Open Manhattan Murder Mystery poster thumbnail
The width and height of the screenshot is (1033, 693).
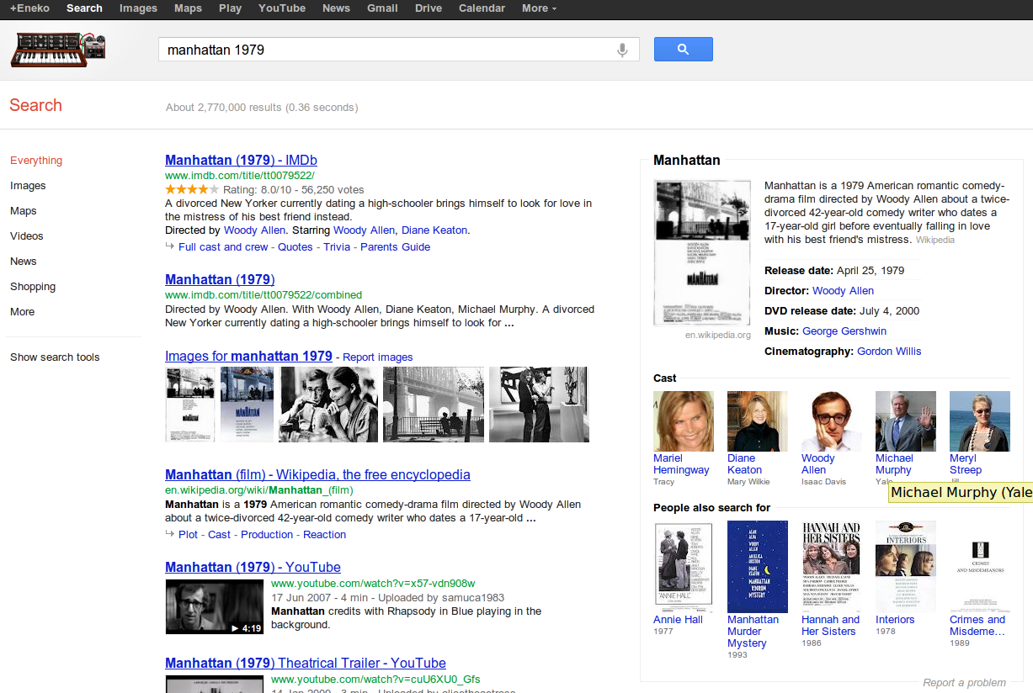coord(758,567)
